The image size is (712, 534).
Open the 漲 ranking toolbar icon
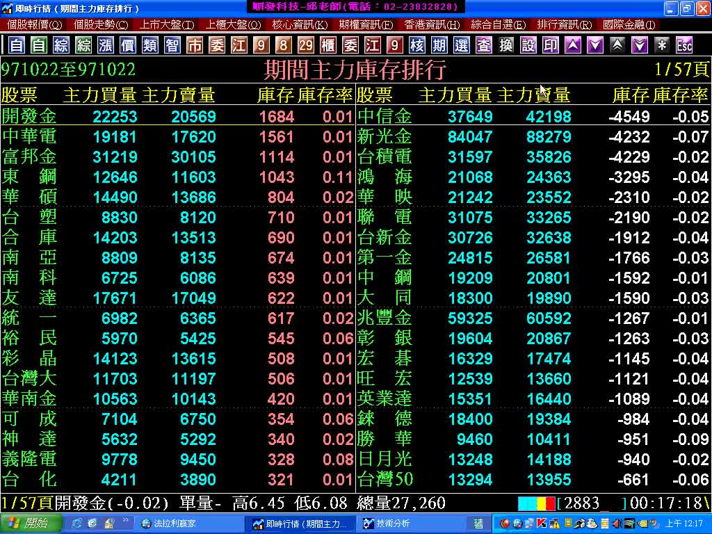[x=106, y=45]
